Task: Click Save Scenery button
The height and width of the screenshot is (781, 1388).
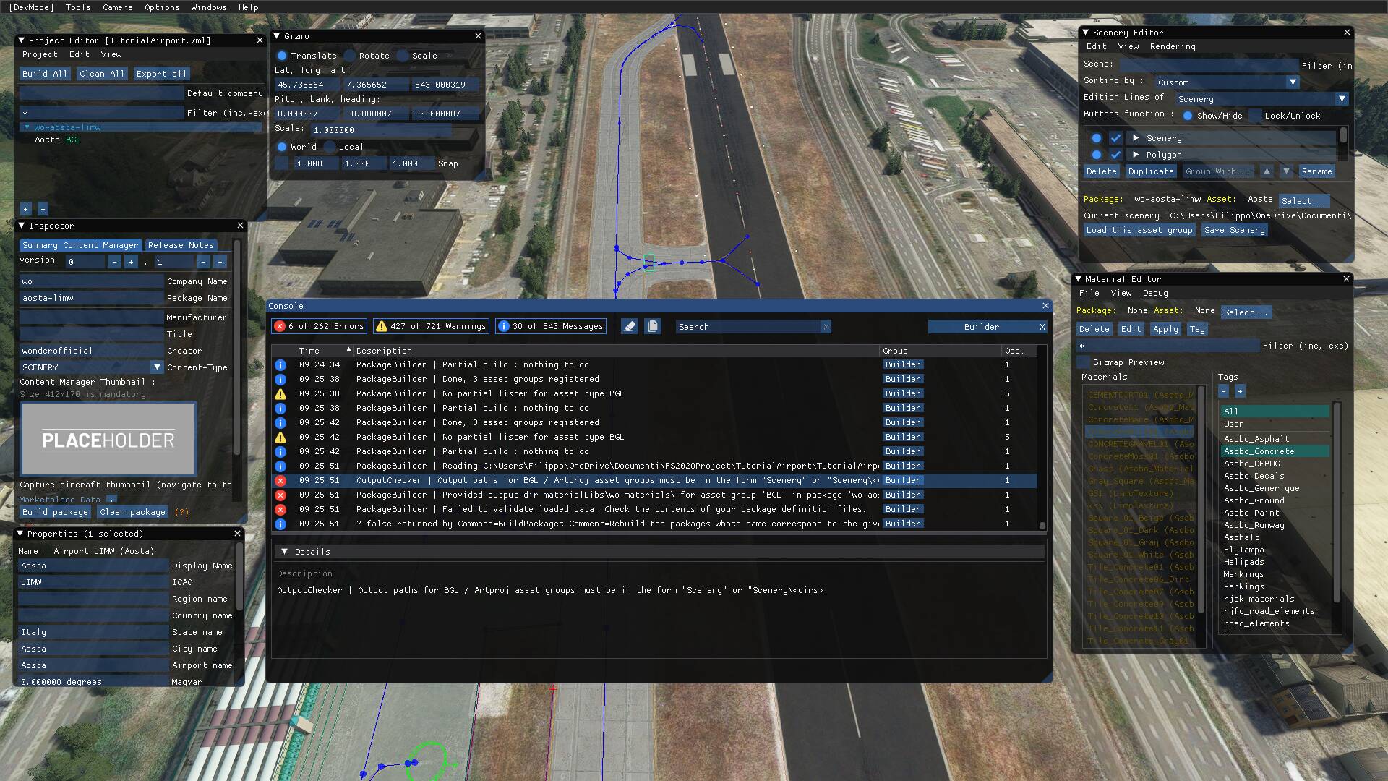Action: coord(1235,230)
